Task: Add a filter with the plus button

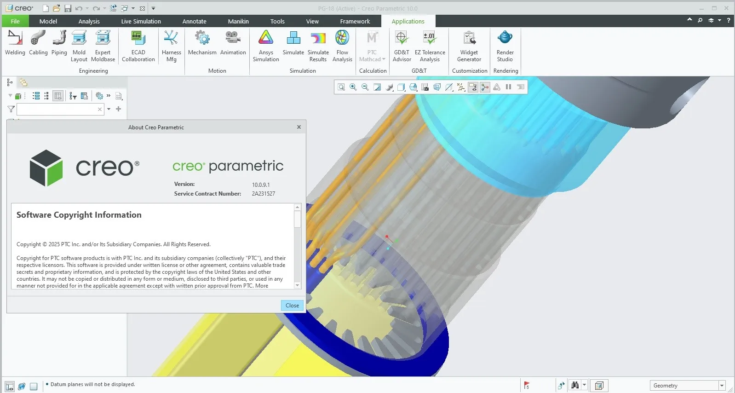Action: click(x=119, y=109)
